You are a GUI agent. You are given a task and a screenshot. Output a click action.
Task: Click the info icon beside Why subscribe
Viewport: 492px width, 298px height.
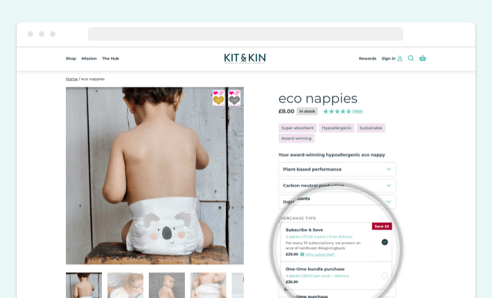[x=302, y=254]
